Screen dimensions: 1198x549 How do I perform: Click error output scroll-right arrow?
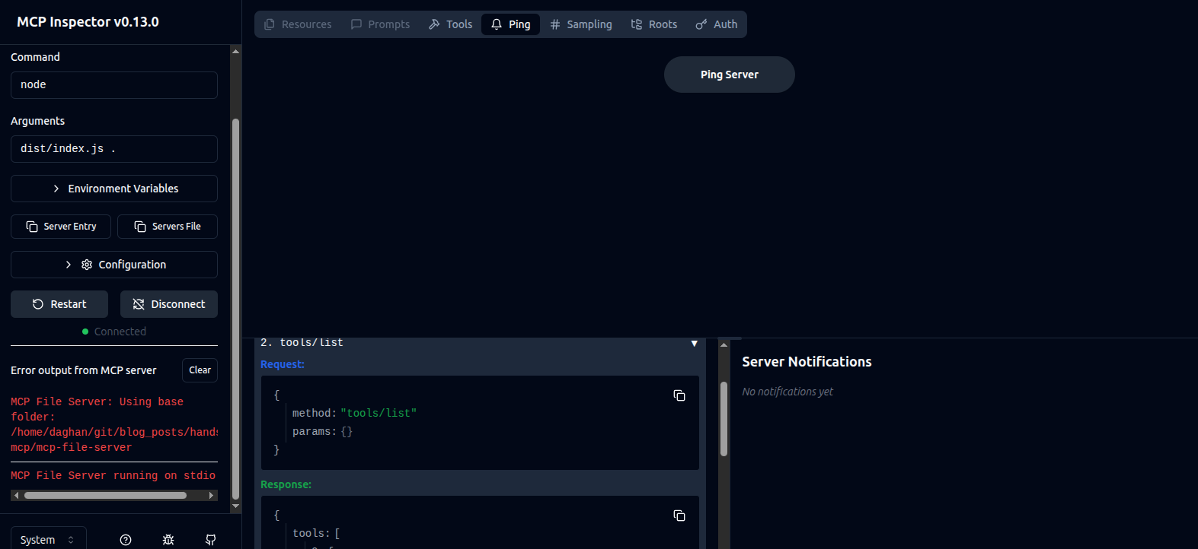pyautogui.click(x=212, y=495)
